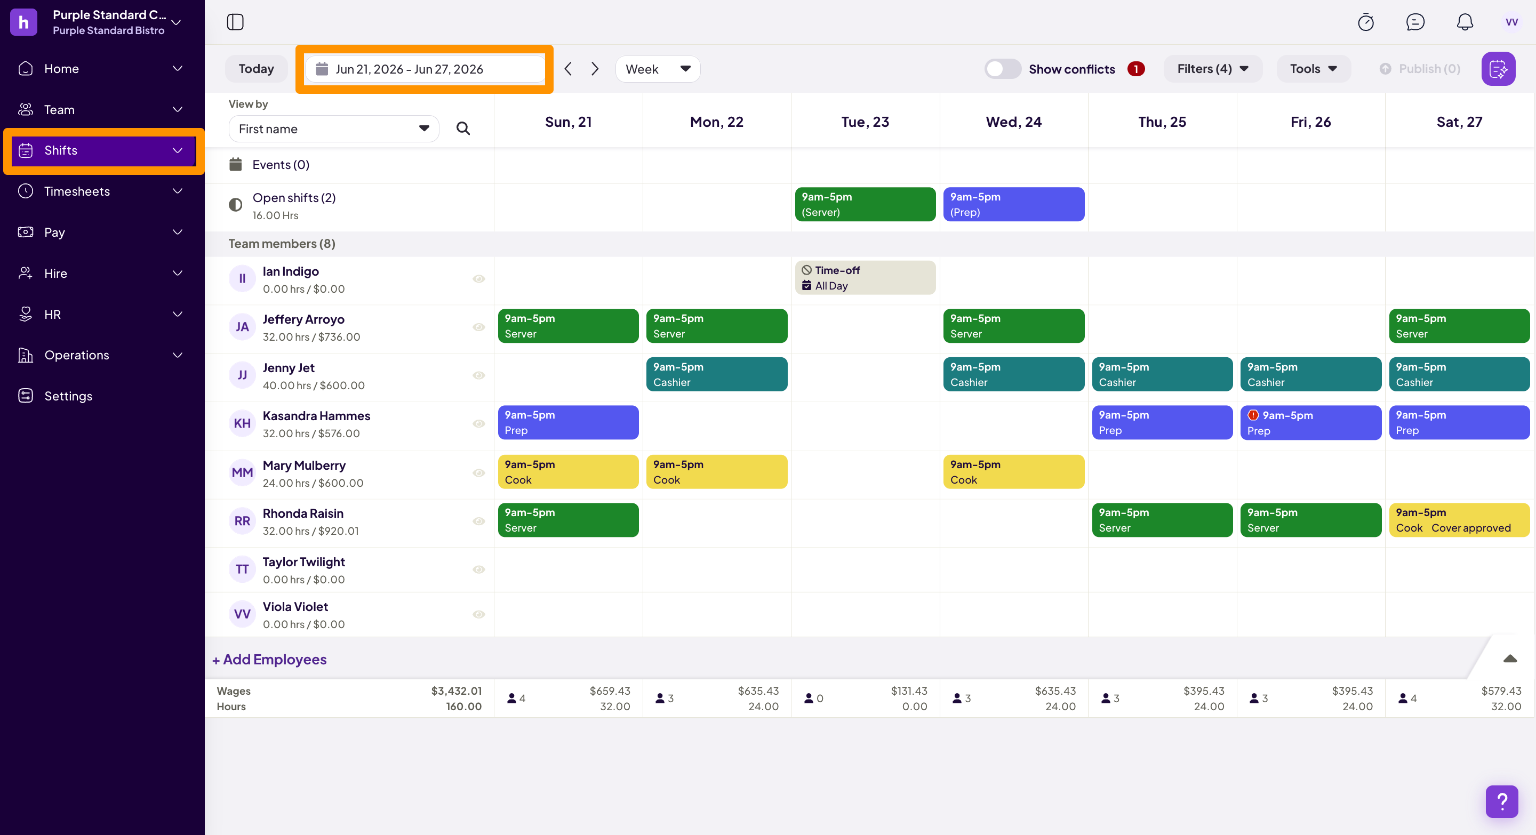This screenshot has height=835, width=1536.
Task: Toggle Mary Mulberry row visibility eye
Action: coord(478,473)
